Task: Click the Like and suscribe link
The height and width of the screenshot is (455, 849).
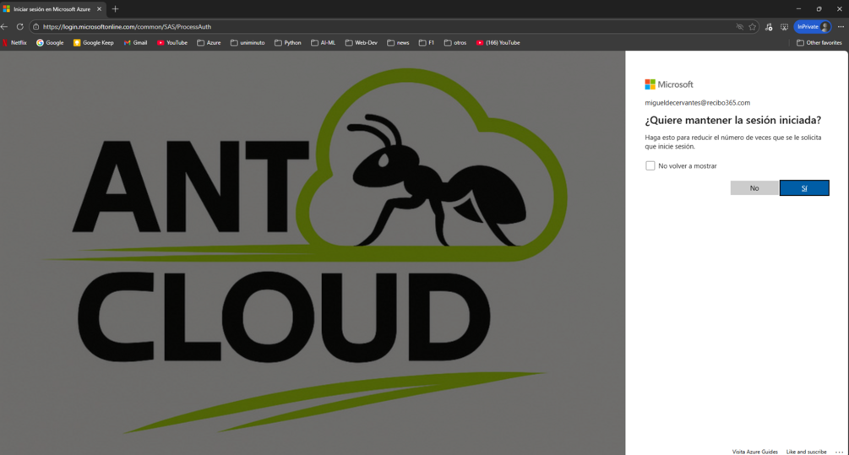Action: (806, 452)
